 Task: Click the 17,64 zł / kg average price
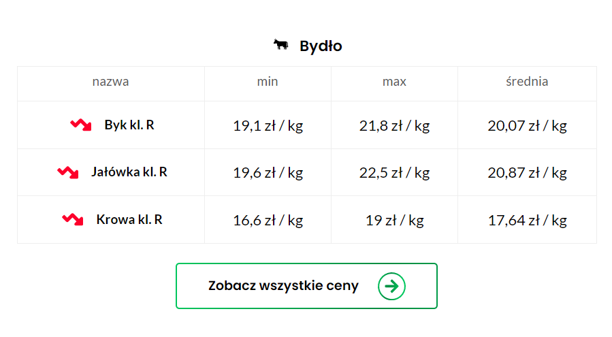[527, 220]
